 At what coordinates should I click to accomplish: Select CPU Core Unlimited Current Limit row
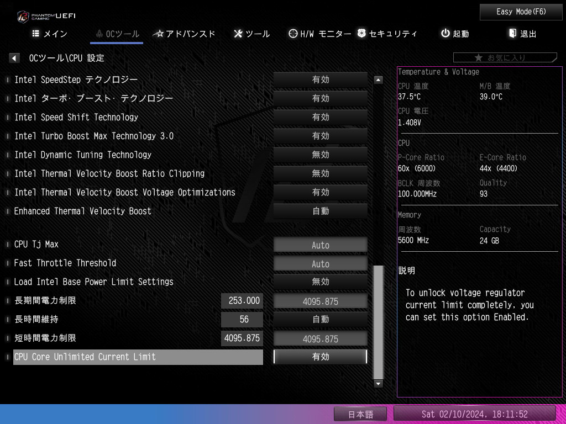pyautogui.click(x=138, y=357)
